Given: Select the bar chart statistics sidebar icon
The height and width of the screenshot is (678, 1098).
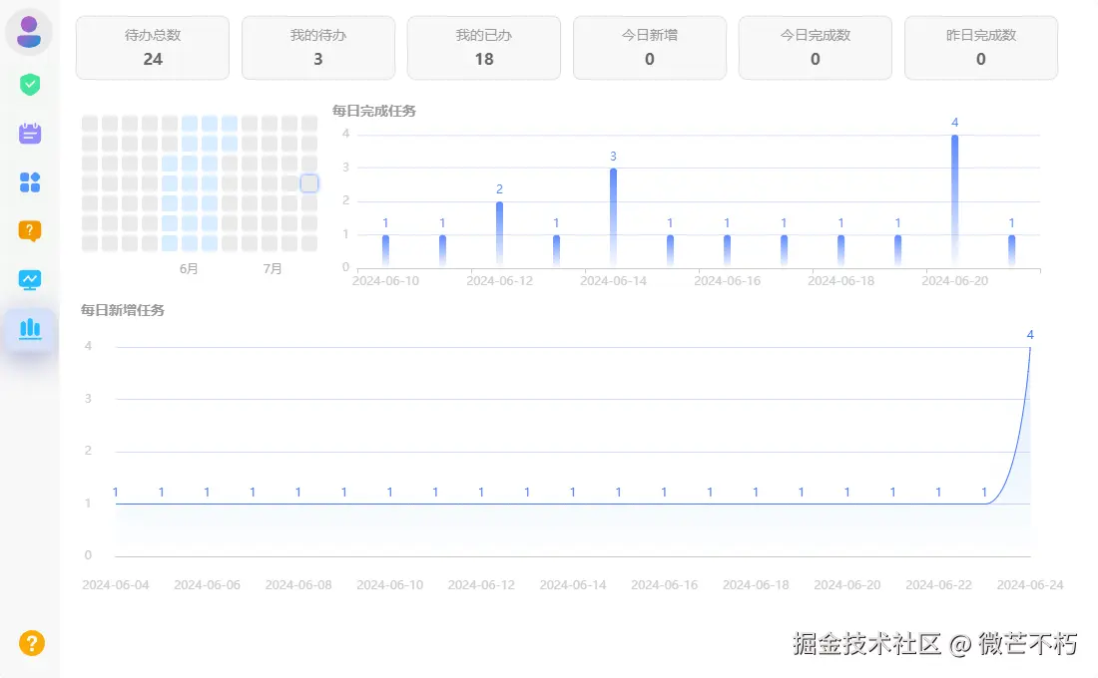Looking at the screenshot, I should click(x=29, y=328).
